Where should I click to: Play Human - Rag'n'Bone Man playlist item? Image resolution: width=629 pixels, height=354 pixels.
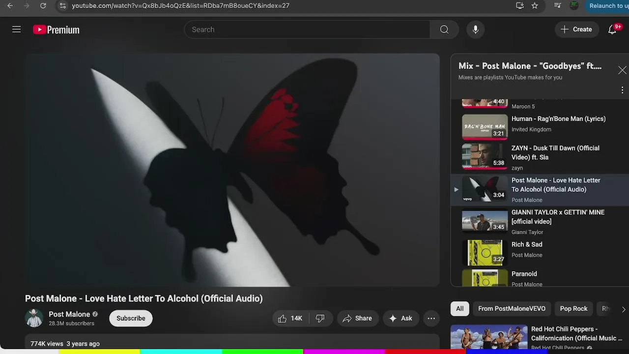[540, 127]
